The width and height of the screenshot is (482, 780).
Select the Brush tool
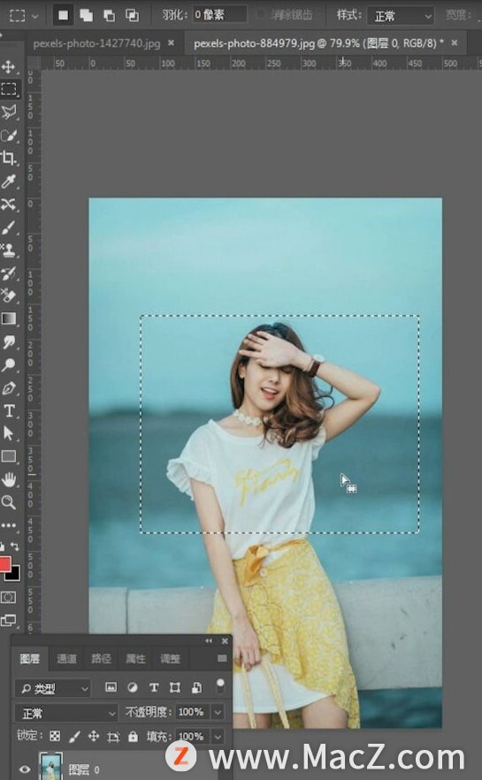point(9,227)
